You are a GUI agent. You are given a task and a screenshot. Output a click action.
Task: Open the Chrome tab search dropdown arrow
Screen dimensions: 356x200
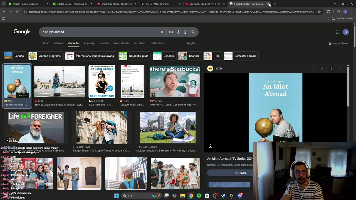tap(4, 4)
